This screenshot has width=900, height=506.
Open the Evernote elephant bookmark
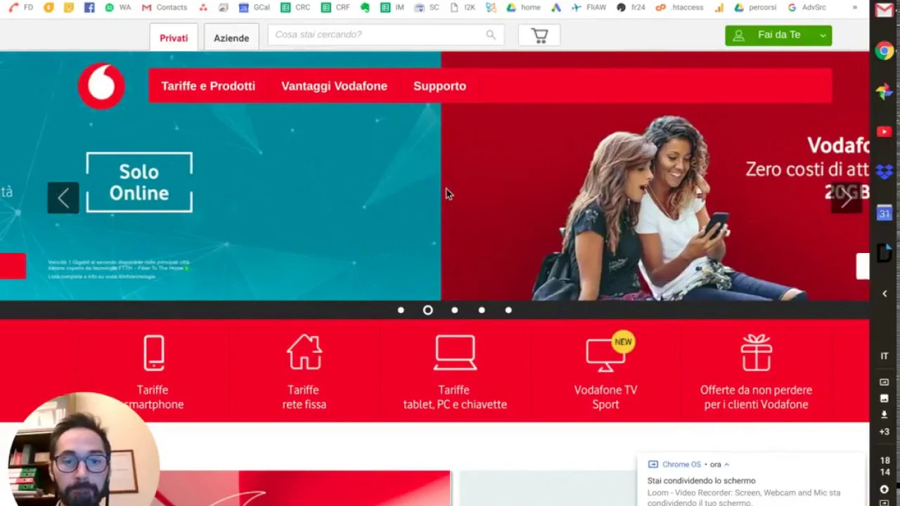[x=365, y=7]
